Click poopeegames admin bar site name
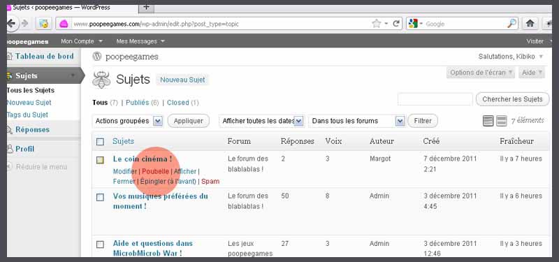The width and height of the screenshot is (559, 262). tap(27, 42)
